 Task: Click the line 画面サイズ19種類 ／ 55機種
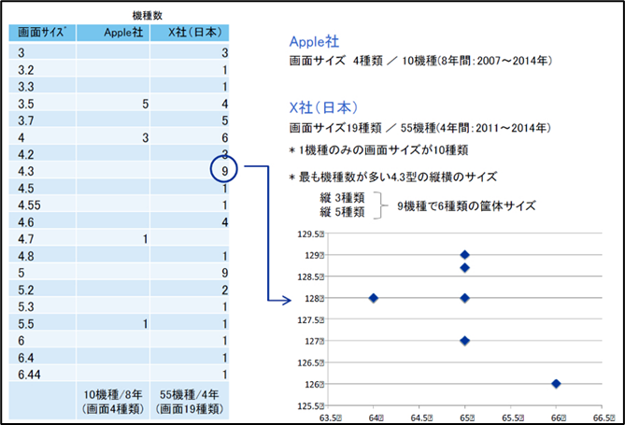pyautogui.click(x=420, y=128)
